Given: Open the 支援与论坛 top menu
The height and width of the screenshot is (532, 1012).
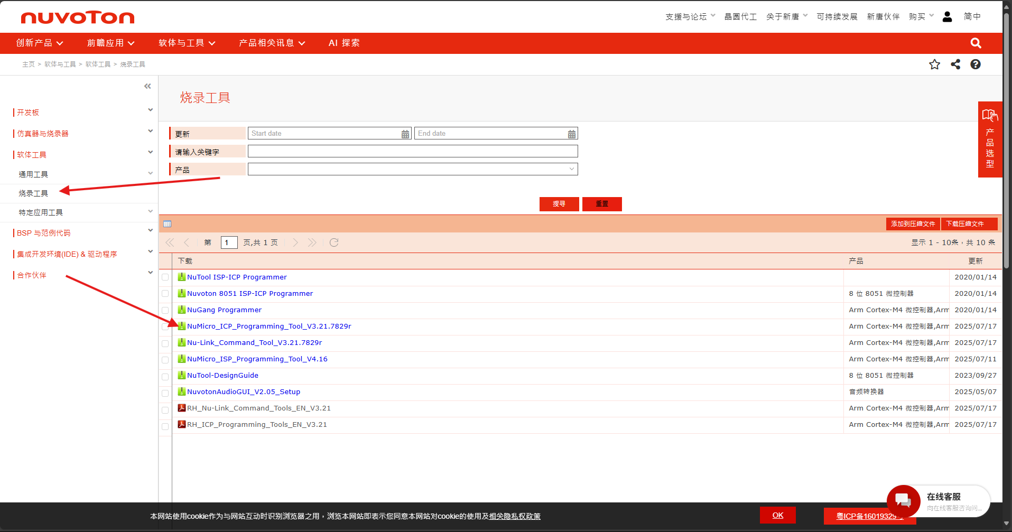Looking at the screenshot, I should pos(690,17).
